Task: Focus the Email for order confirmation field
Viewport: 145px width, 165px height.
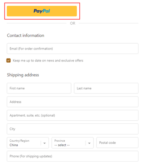Action: [x=72, y=48]
